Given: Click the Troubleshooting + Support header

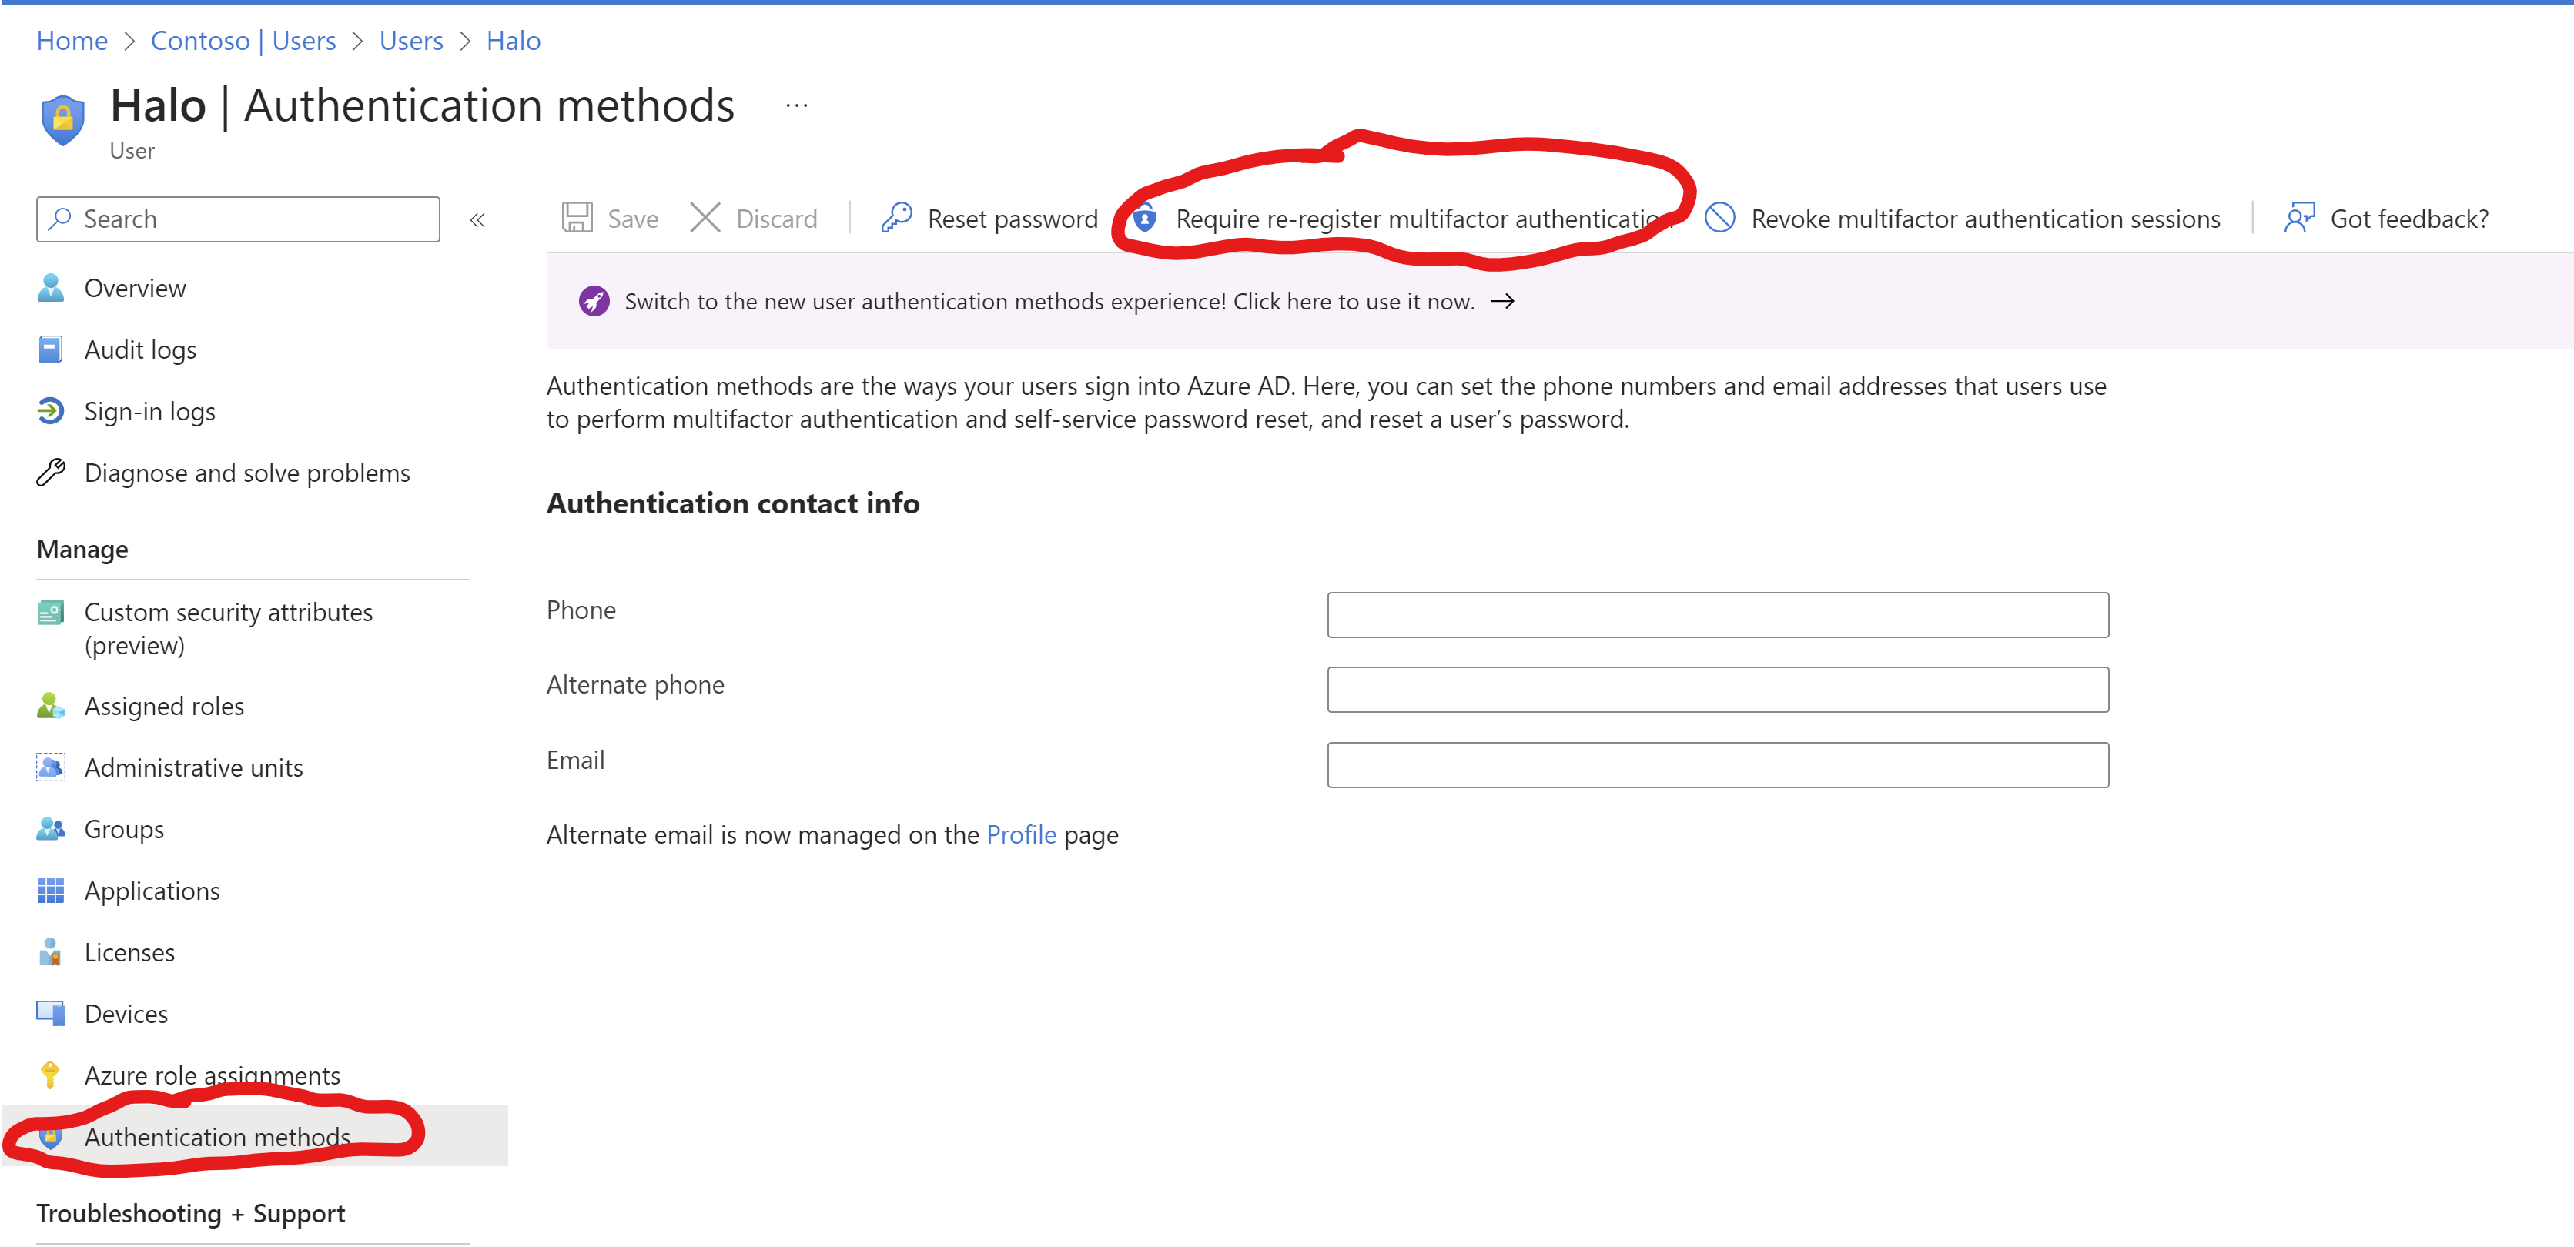Looking at the screenshot, I should pyautogui.click(x=191, y=1213).
